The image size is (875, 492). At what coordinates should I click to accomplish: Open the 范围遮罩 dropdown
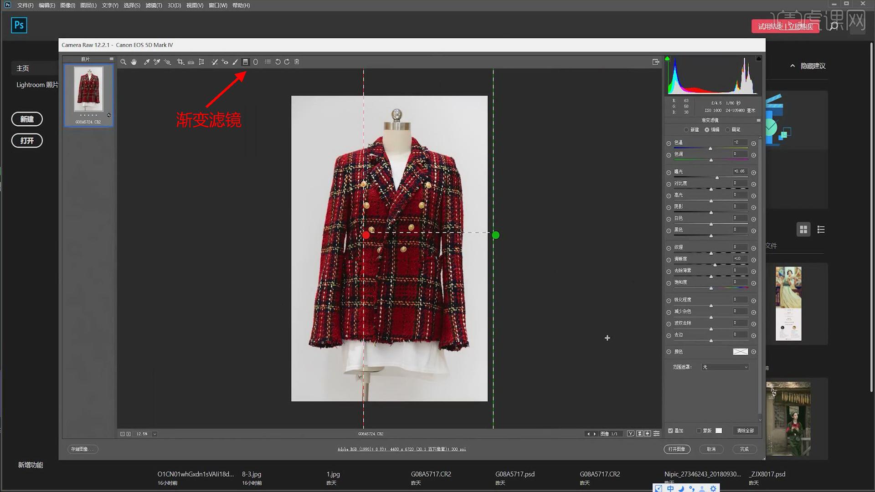[725, 367]
